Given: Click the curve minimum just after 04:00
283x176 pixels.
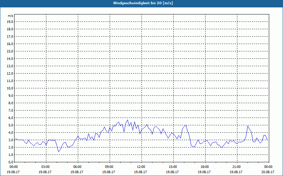Looking at the screenshot, I should [x=58, y=152].
